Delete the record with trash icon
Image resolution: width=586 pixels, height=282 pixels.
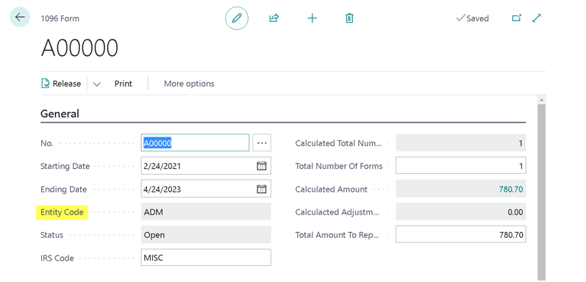349,18
